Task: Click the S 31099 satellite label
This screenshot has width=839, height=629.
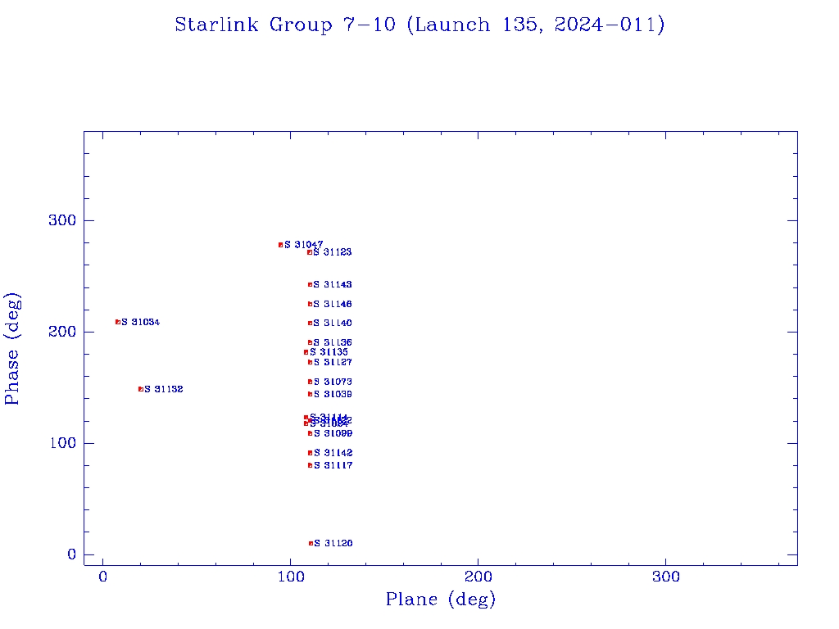Action: point(333,433)
